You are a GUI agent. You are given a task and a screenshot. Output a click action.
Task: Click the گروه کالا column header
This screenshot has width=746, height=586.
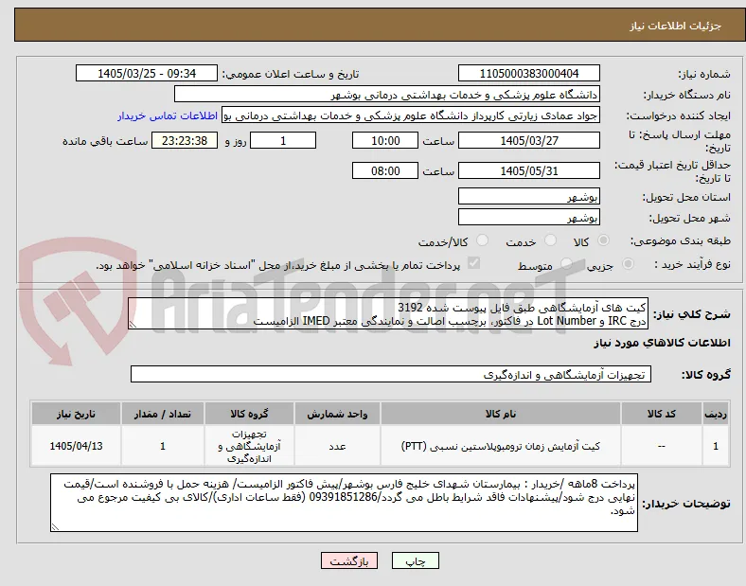click(x=249, y=415)
